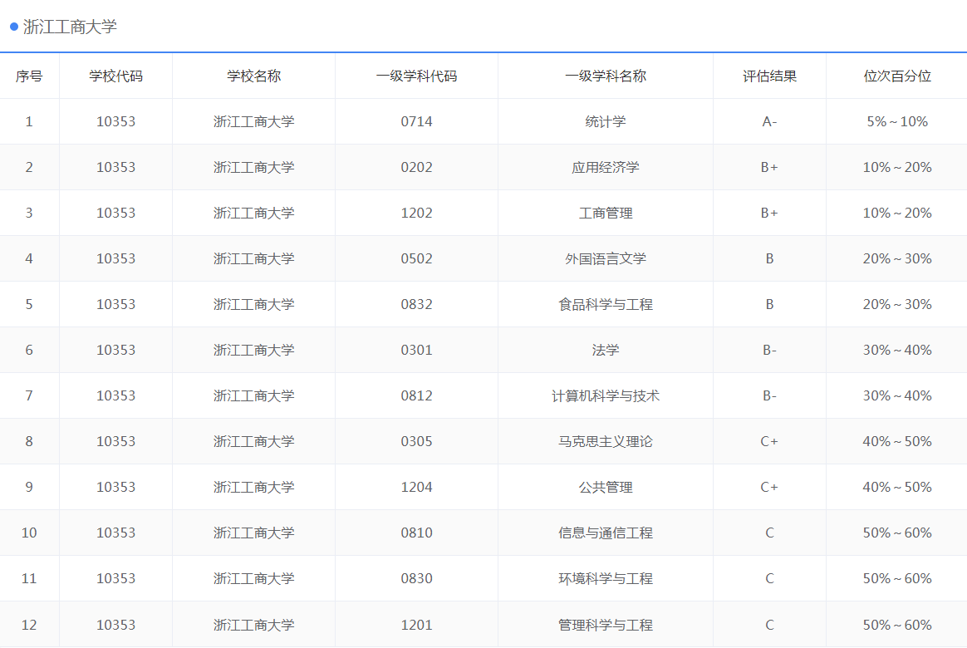Select the 学校代码 column header
The height and width of the screenshot is (648, 967).
click(x=116, y=76)
